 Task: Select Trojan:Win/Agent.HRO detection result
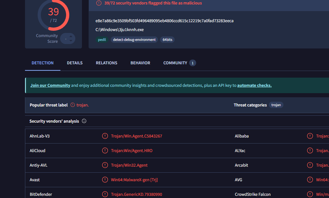tap(132, 150)
